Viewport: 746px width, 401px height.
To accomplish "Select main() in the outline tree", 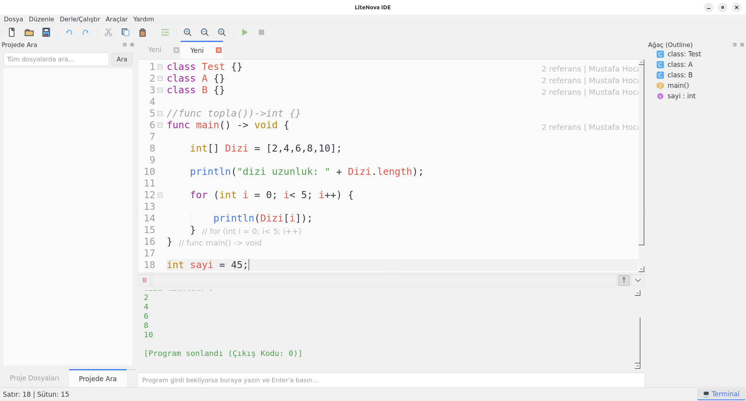I will [x=678, y=85].
